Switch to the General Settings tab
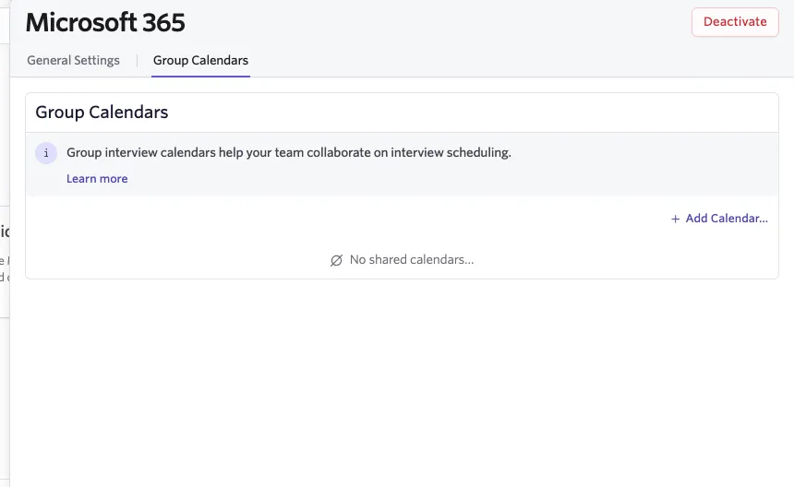The image size is (794, 487). pos(74,60)
